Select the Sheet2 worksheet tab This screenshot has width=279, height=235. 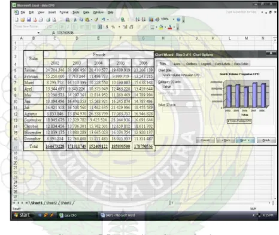point(51,203)
